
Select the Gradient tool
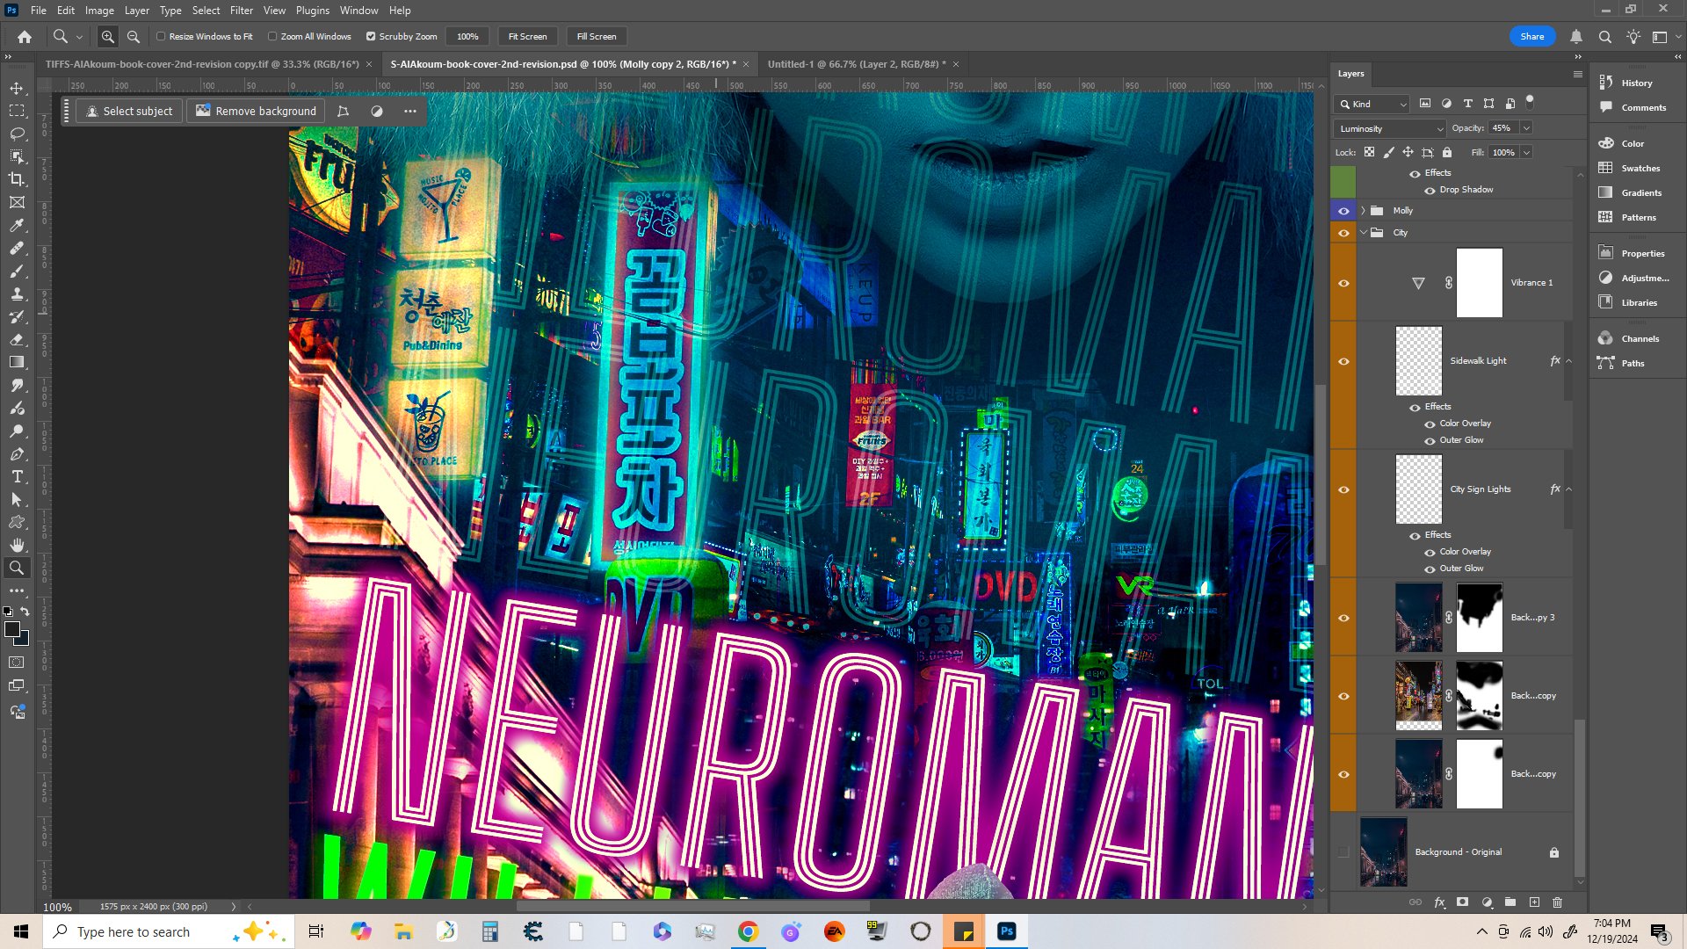click(17, 362)
